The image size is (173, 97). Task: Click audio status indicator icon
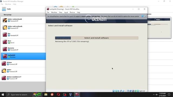(x=118, y=91)
